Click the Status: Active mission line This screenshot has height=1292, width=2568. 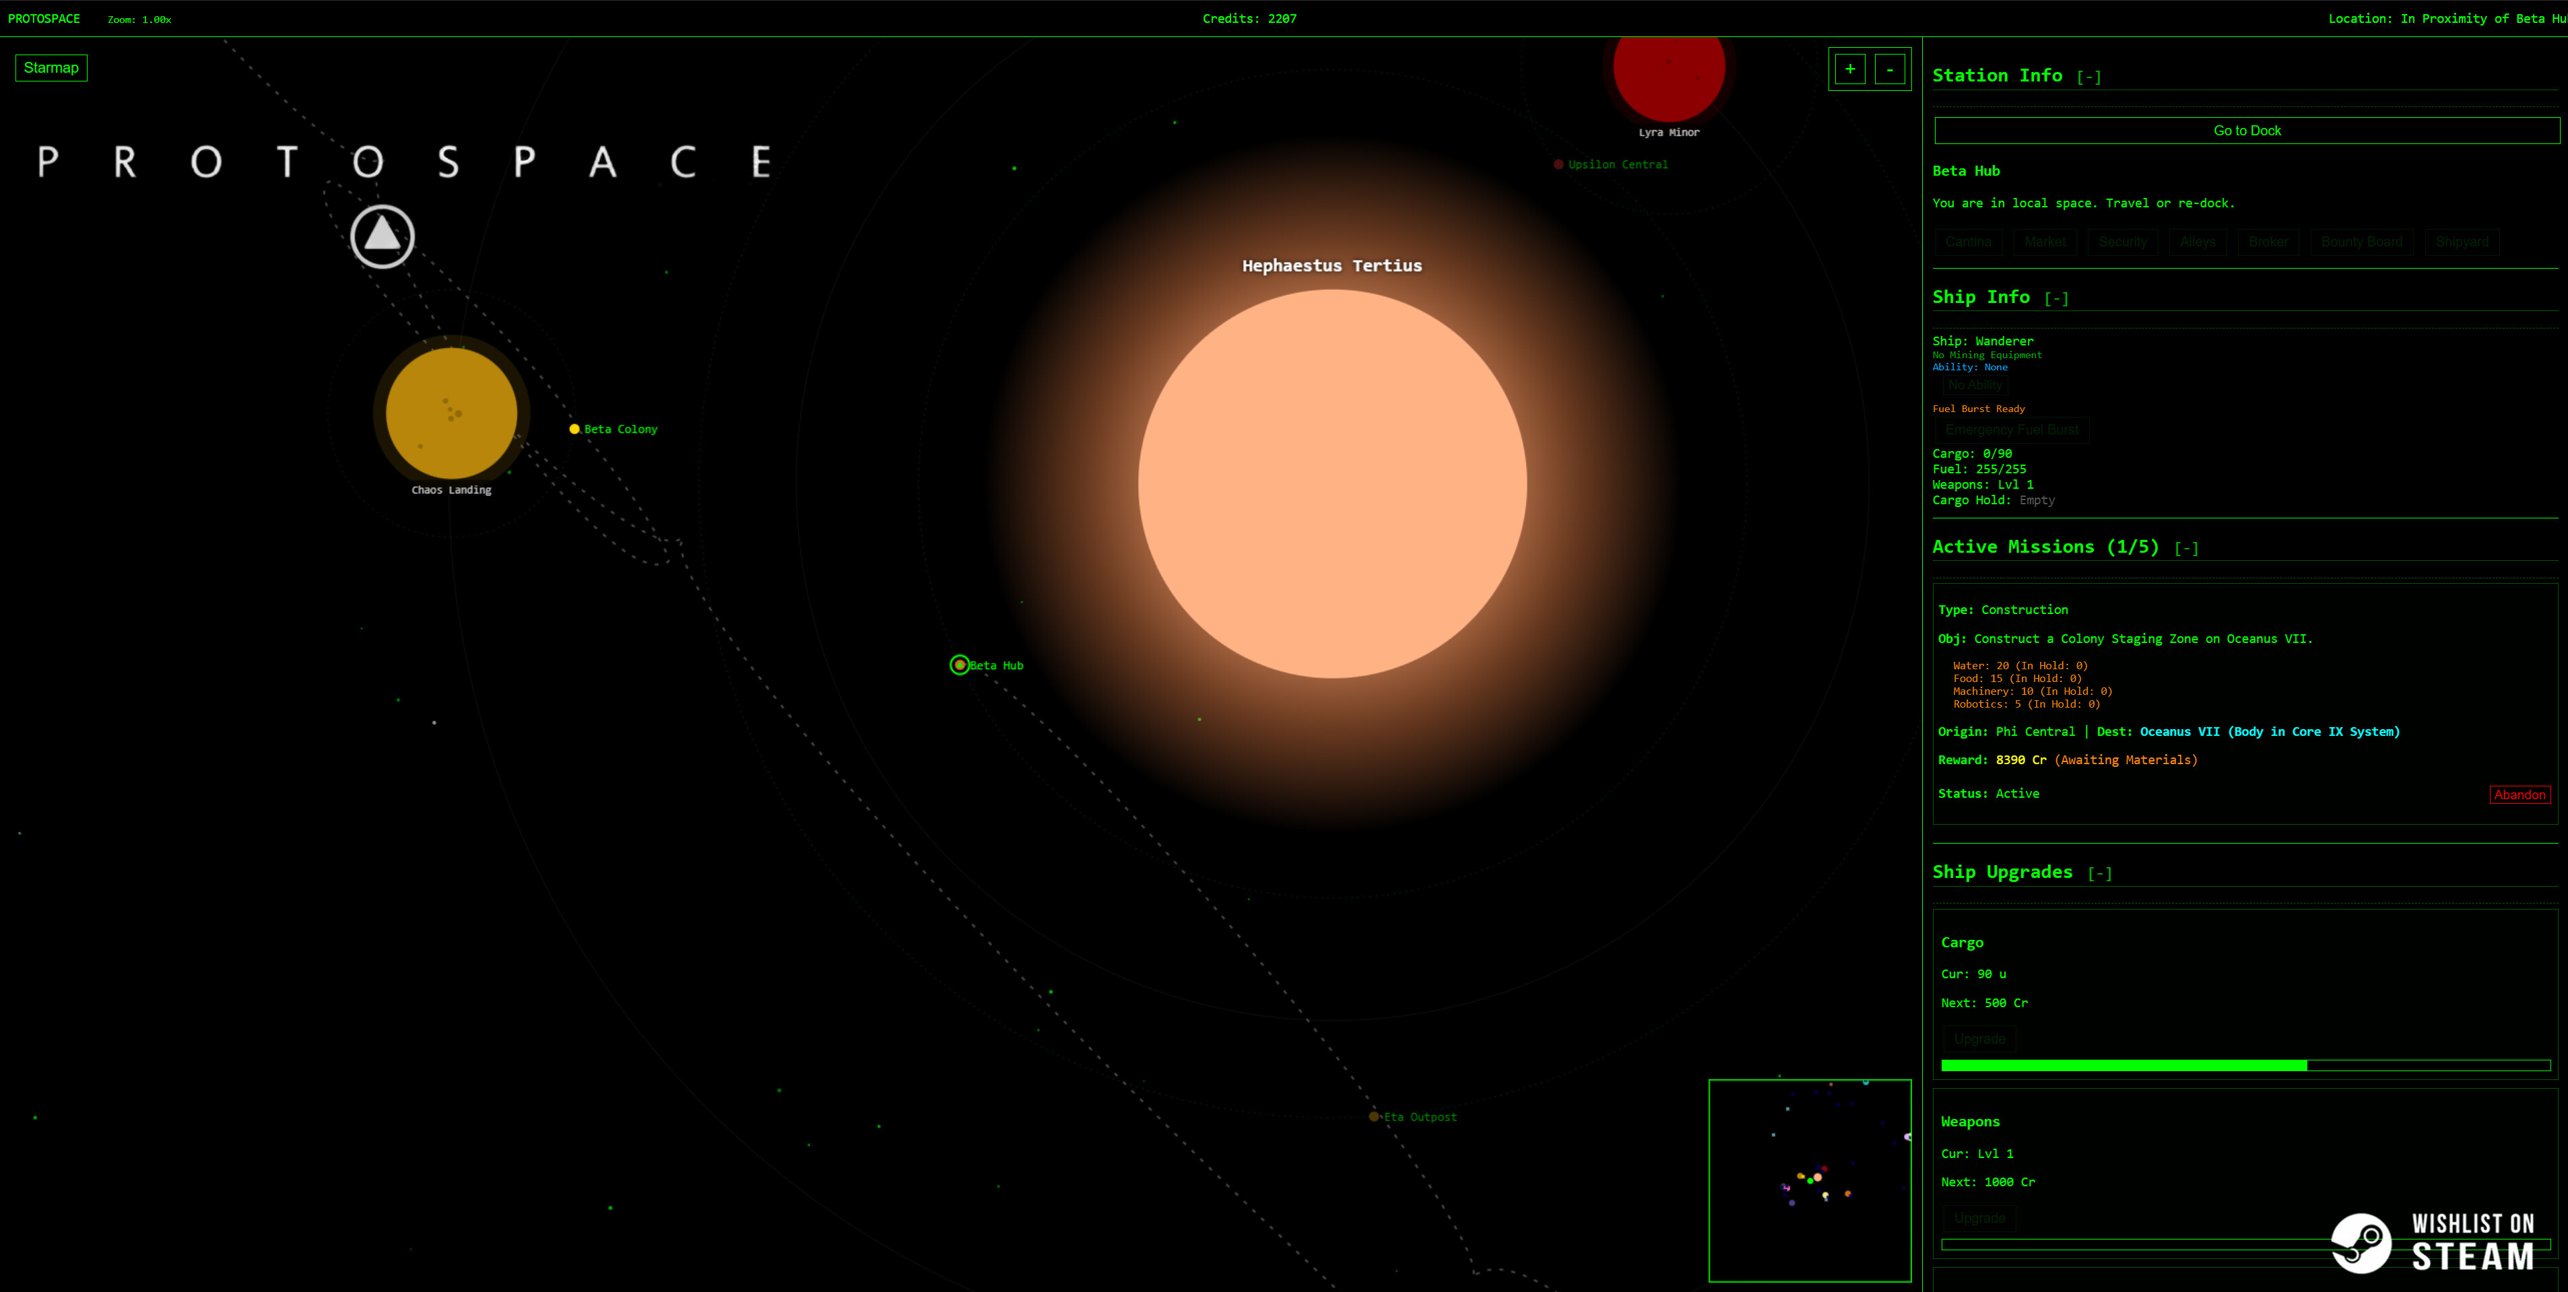click(1988, 794)
